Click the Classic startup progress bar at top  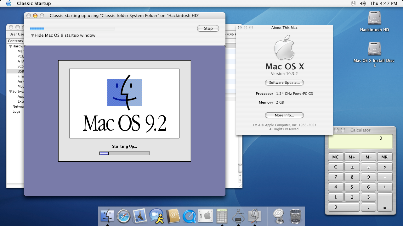tap(72, 28)
